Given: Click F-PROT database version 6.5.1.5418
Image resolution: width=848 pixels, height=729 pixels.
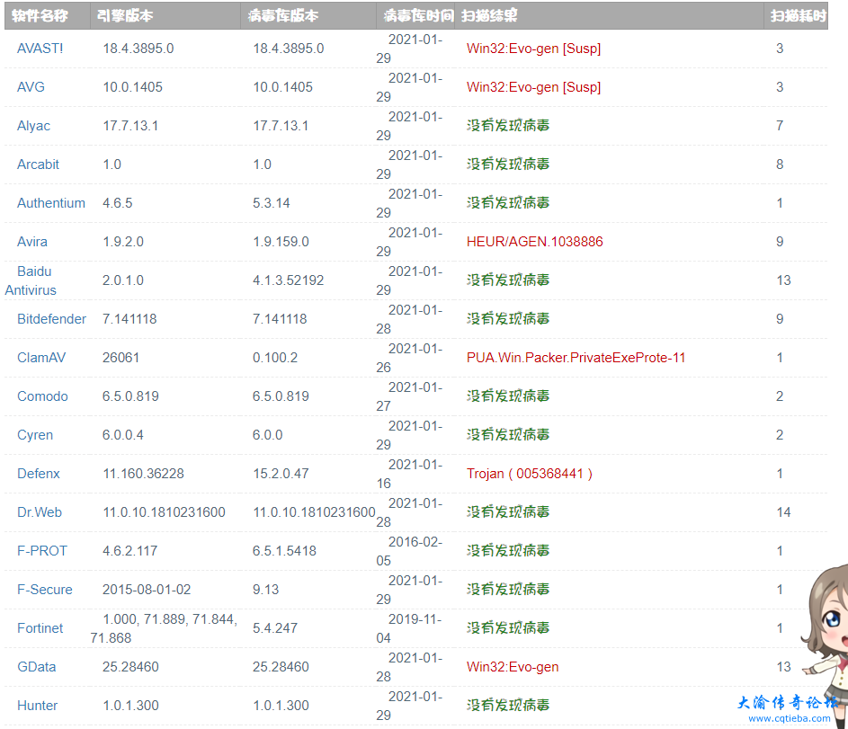Looking at the screenshot, I should coord(284,551).
